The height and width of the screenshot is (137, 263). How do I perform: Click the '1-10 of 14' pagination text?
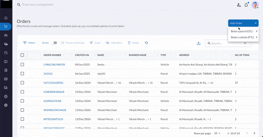pyautogui.click(x=234, y=133)
